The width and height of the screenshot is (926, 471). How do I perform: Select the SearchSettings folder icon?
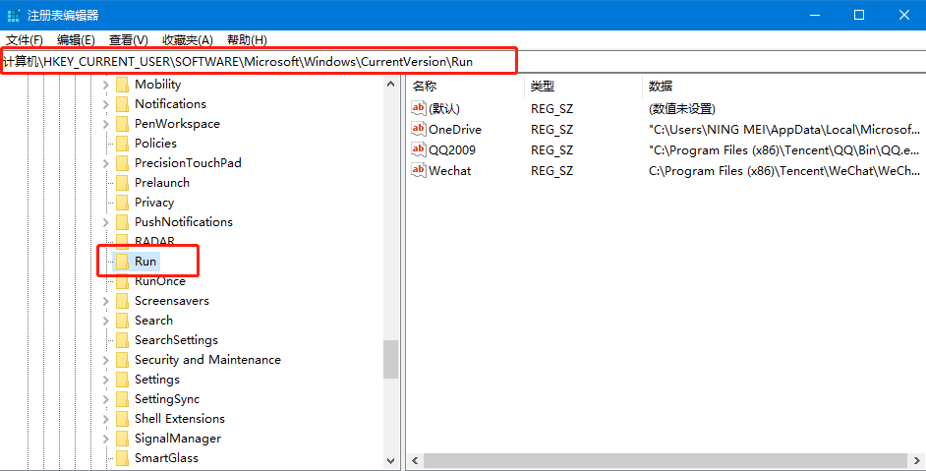point(122,340)
